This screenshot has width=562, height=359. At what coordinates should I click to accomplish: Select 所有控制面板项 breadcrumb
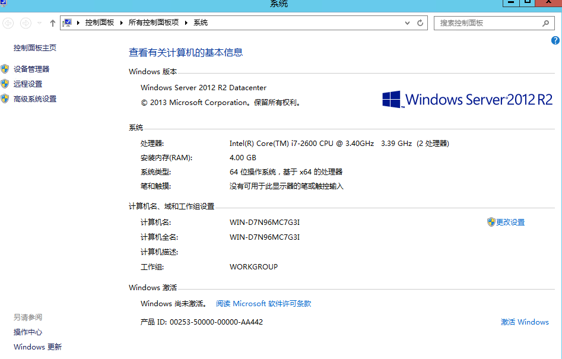click(x=153, y=23)
